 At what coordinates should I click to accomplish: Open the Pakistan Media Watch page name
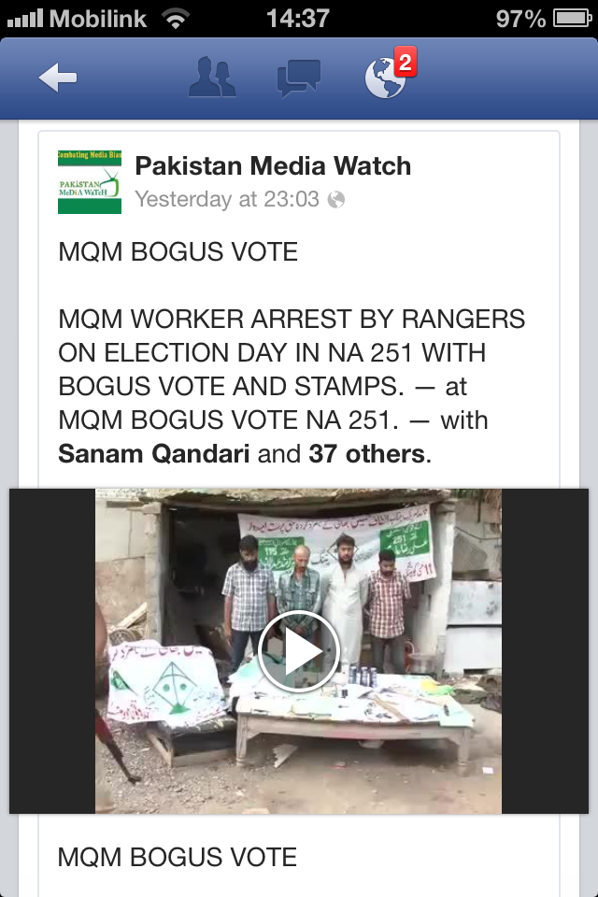[x=273, y=166]
